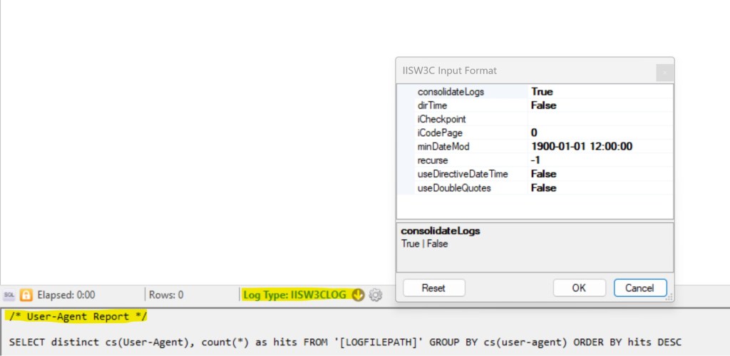Close the IISW3C Input Format dialog

[664, 71]
